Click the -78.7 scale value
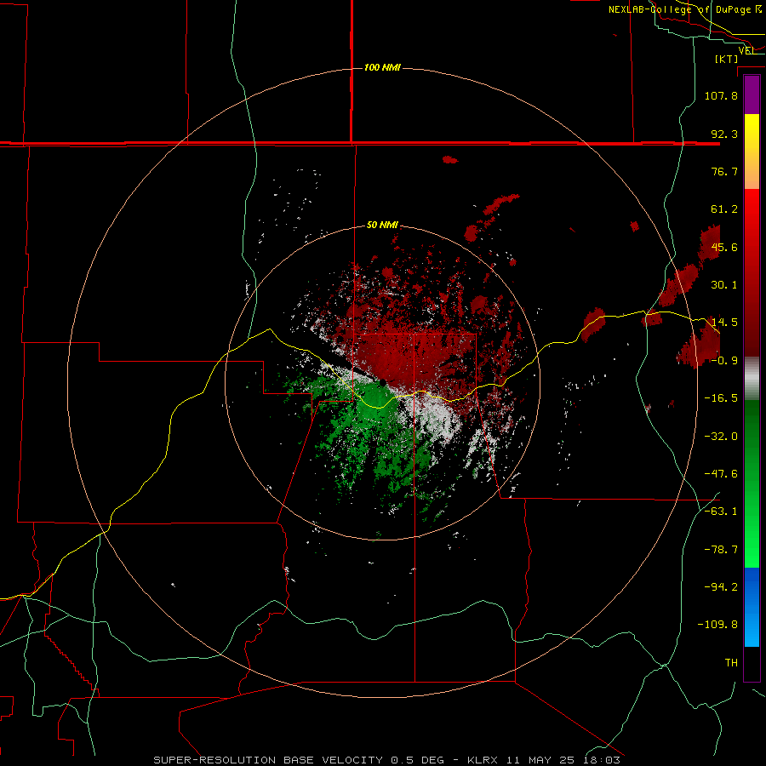766x766 pixels. click(721, 550)
